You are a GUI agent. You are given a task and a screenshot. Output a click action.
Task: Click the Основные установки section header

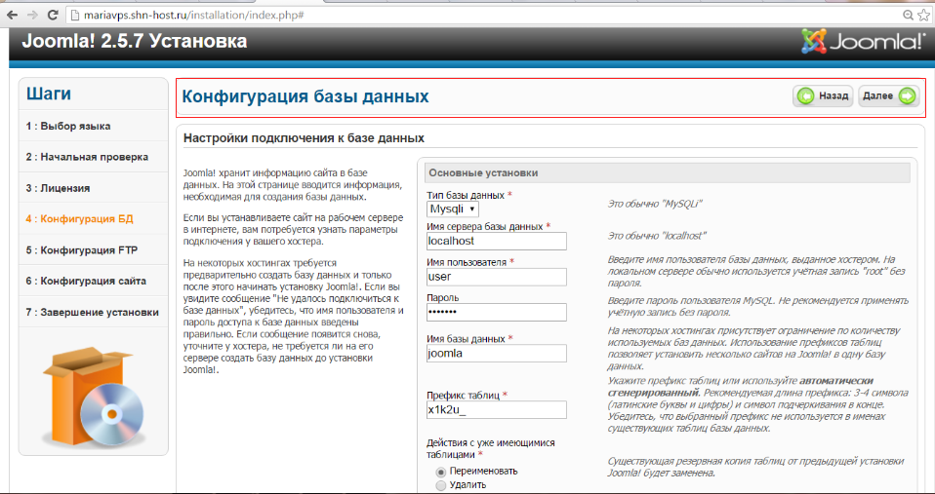(x=668, y=172)
